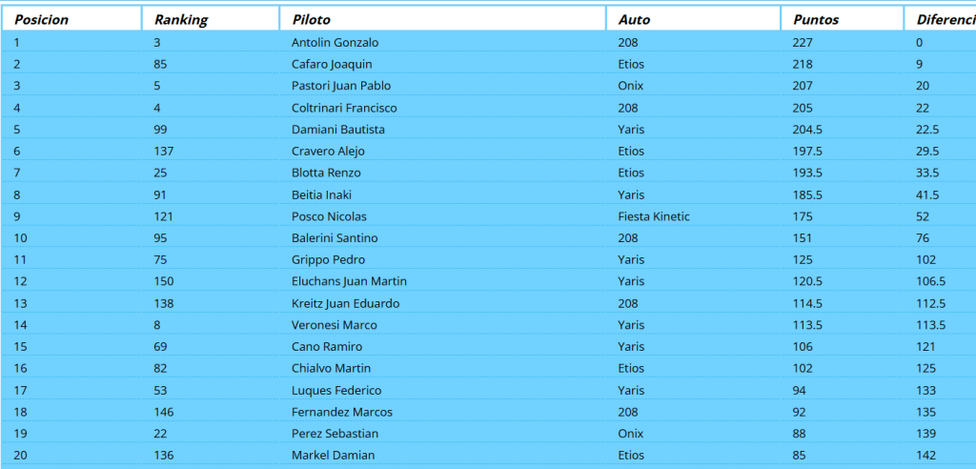Click the Puntos column header

[816, 19]
